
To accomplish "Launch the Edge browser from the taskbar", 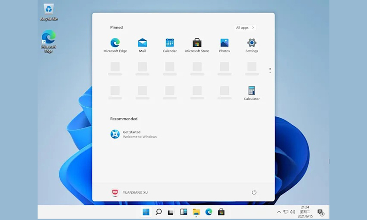I will tap(209, 212).
